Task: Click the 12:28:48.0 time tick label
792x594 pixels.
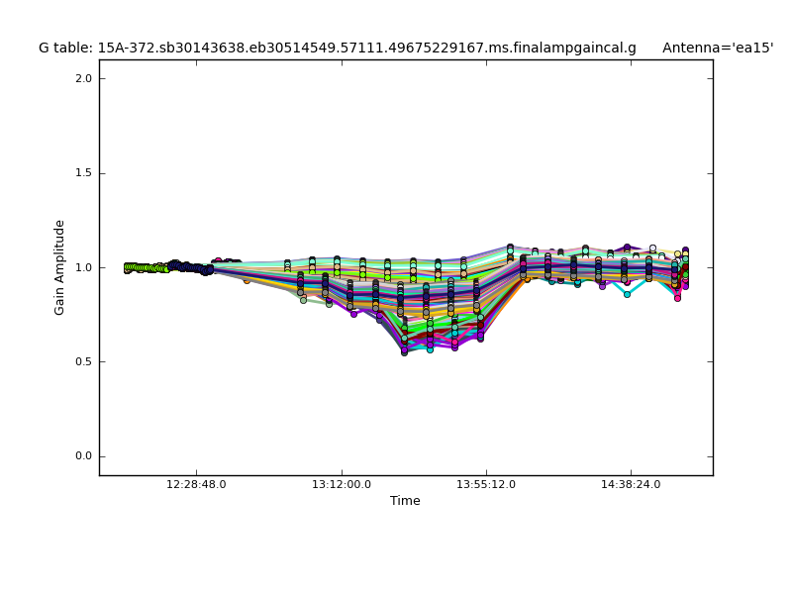Action: point(196,484)
